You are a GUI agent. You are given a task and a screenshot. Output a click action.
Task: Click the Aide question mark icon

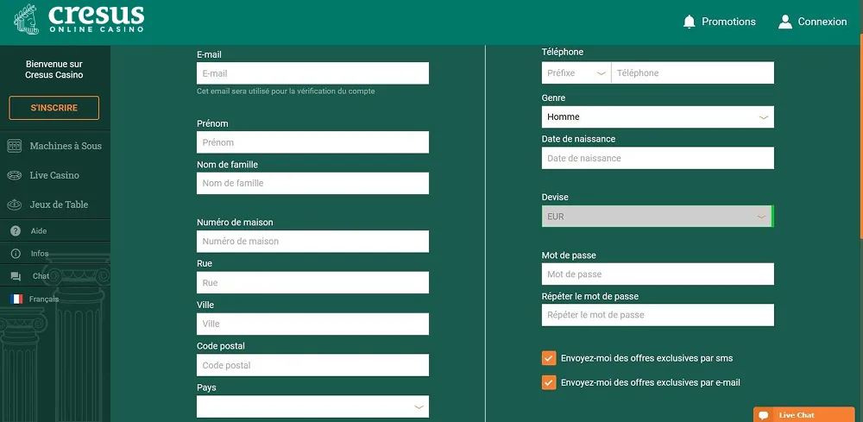(16, 231)
